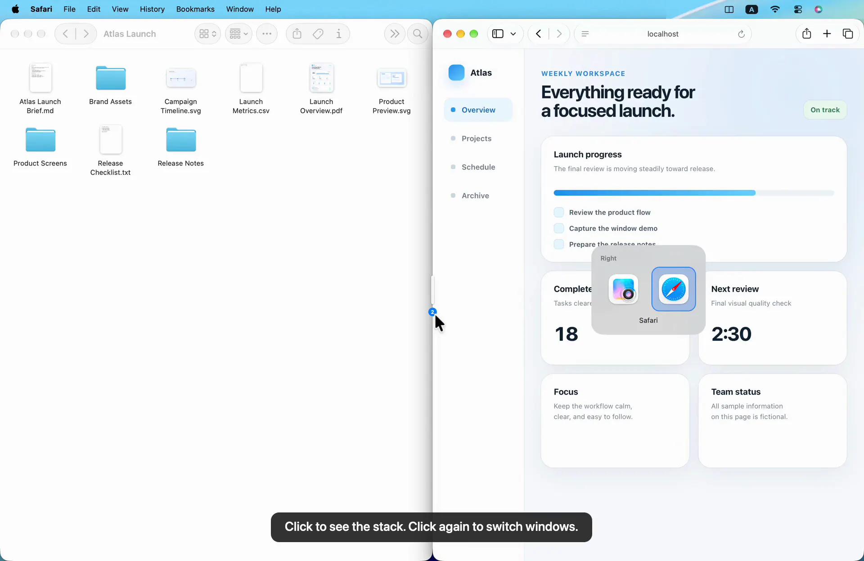
Task: Click the launch progress bar
Action: coord(693,193)
